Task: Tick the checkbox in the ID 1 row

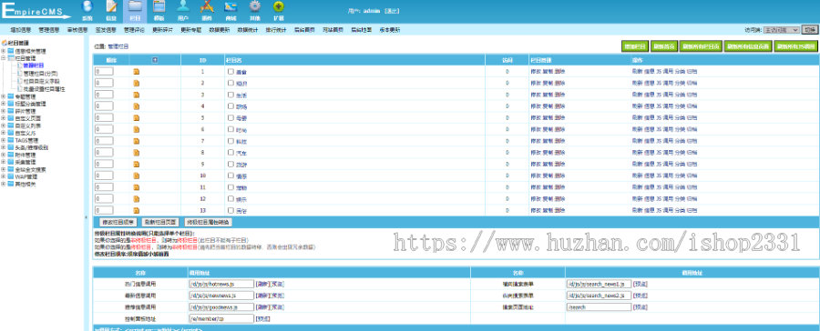Action: 231,72
